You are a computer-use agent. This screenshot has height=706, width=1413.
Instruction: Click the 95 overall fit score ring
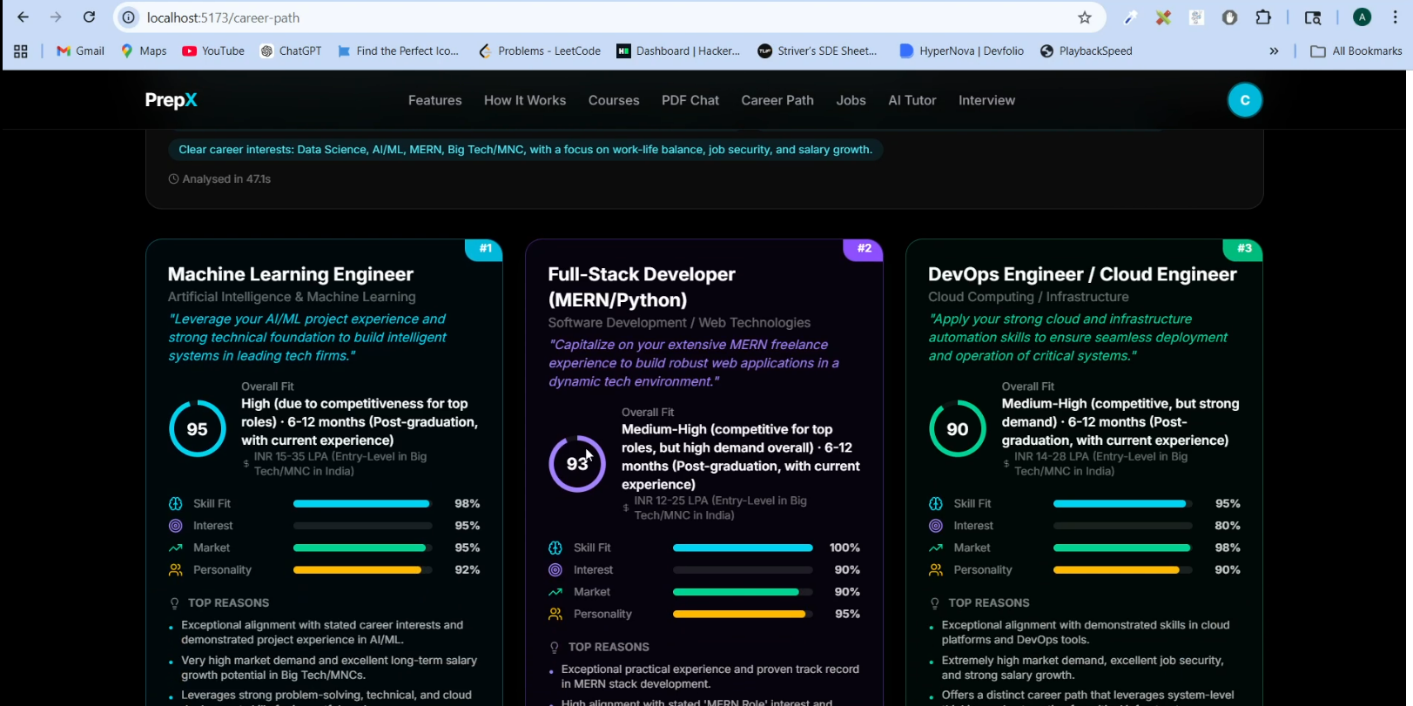pos(198,428)
